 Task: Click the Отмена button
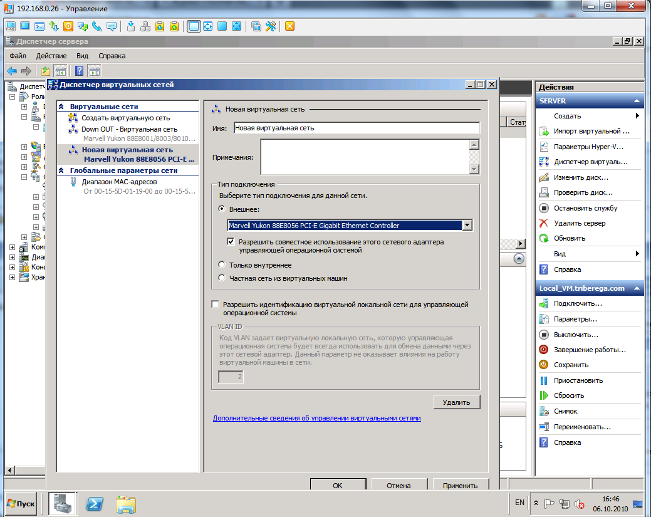pyautogui.click(x=398, y=484)
